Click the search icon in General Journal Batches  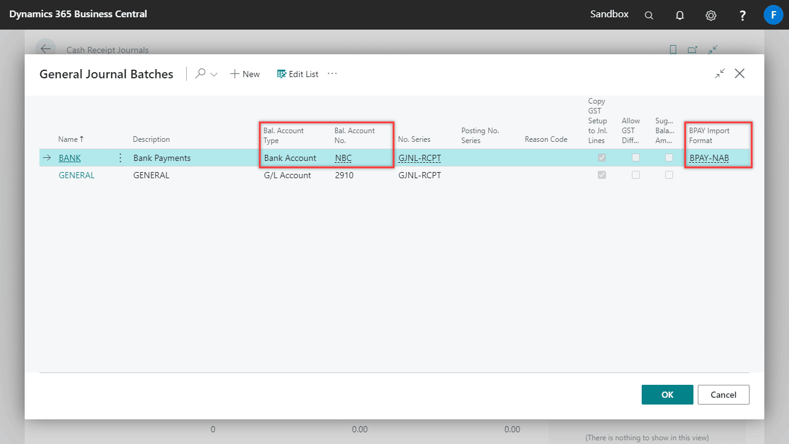pos(200,74)
